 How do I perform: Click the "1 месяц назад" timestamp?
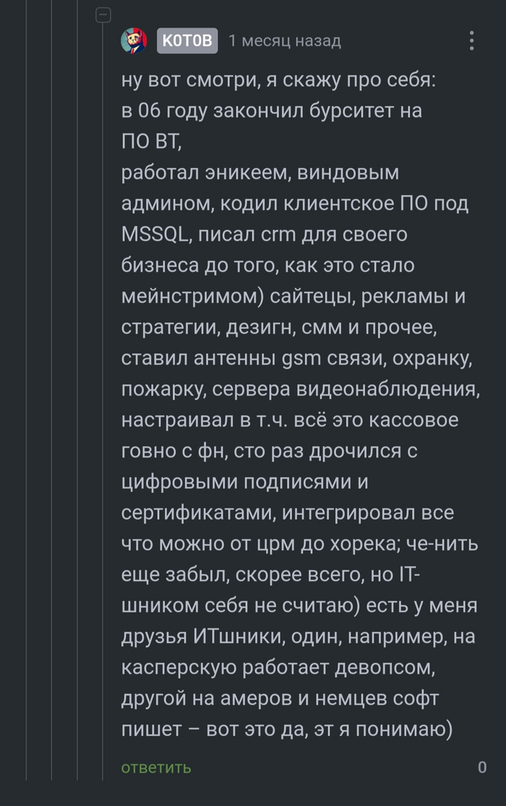(284, 41)
